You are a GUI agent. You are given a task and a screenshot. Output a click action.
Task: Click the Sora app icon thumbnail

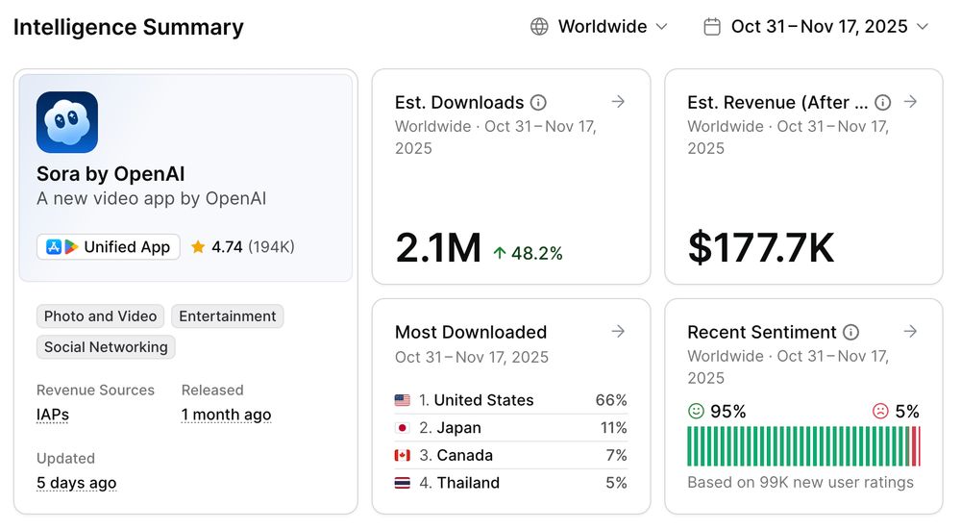(x=67, y=122)
